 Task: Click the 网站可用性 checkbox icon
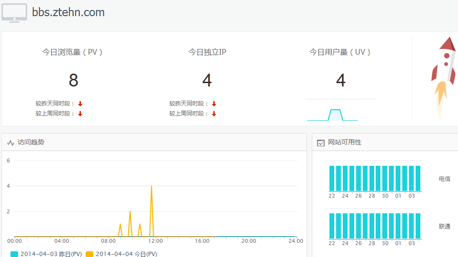(321, 143)
